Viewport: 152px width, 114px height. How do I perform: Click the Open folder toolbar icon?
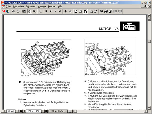tap(14, 11)
